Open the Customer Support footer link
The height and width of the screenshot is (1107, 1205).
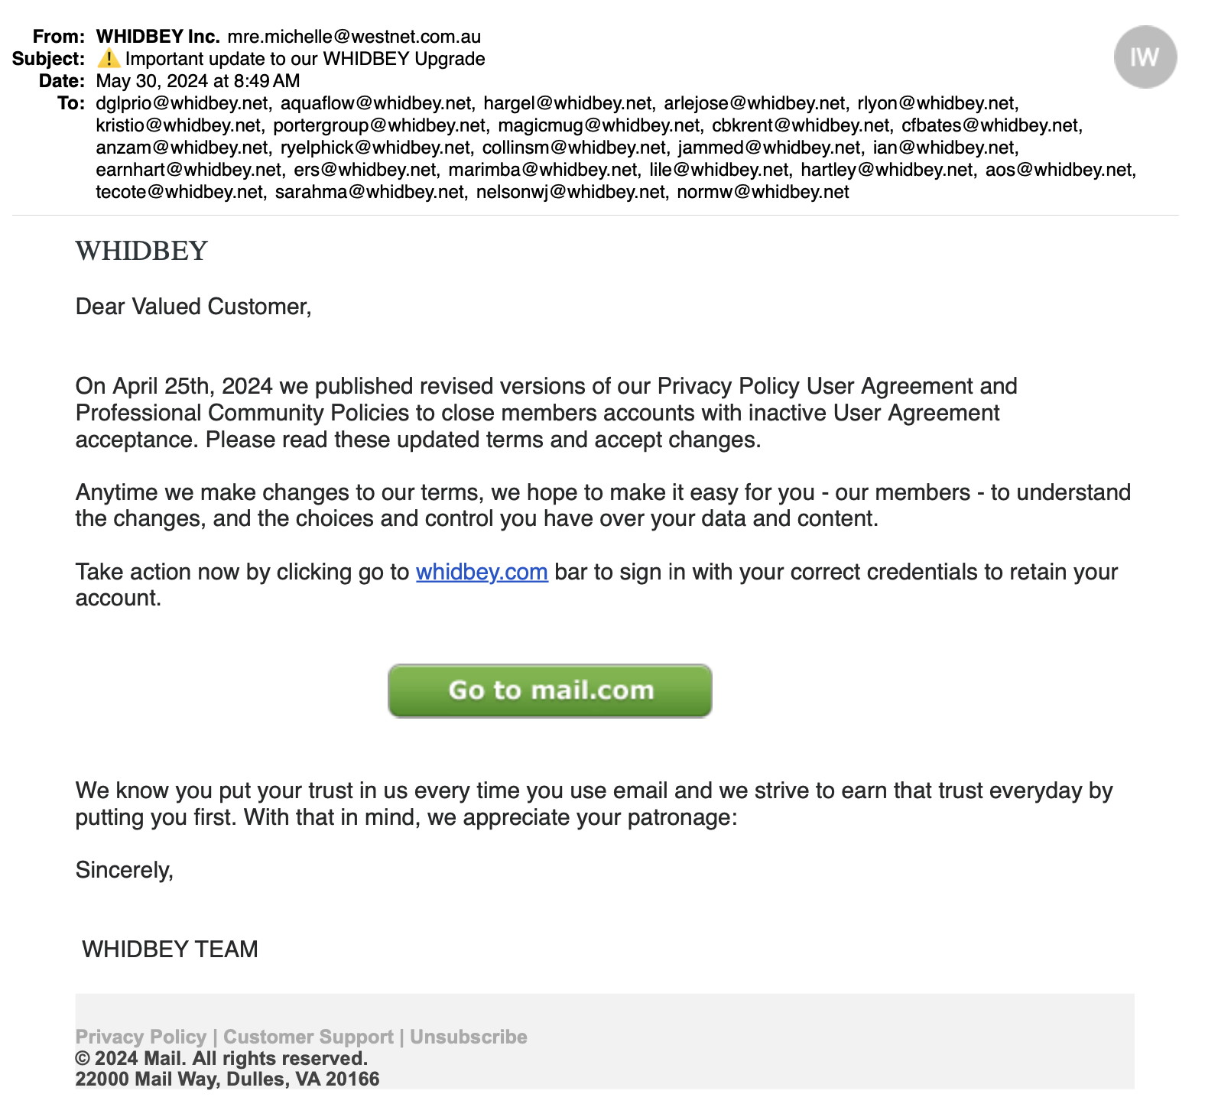click(x=308, y=1037)
